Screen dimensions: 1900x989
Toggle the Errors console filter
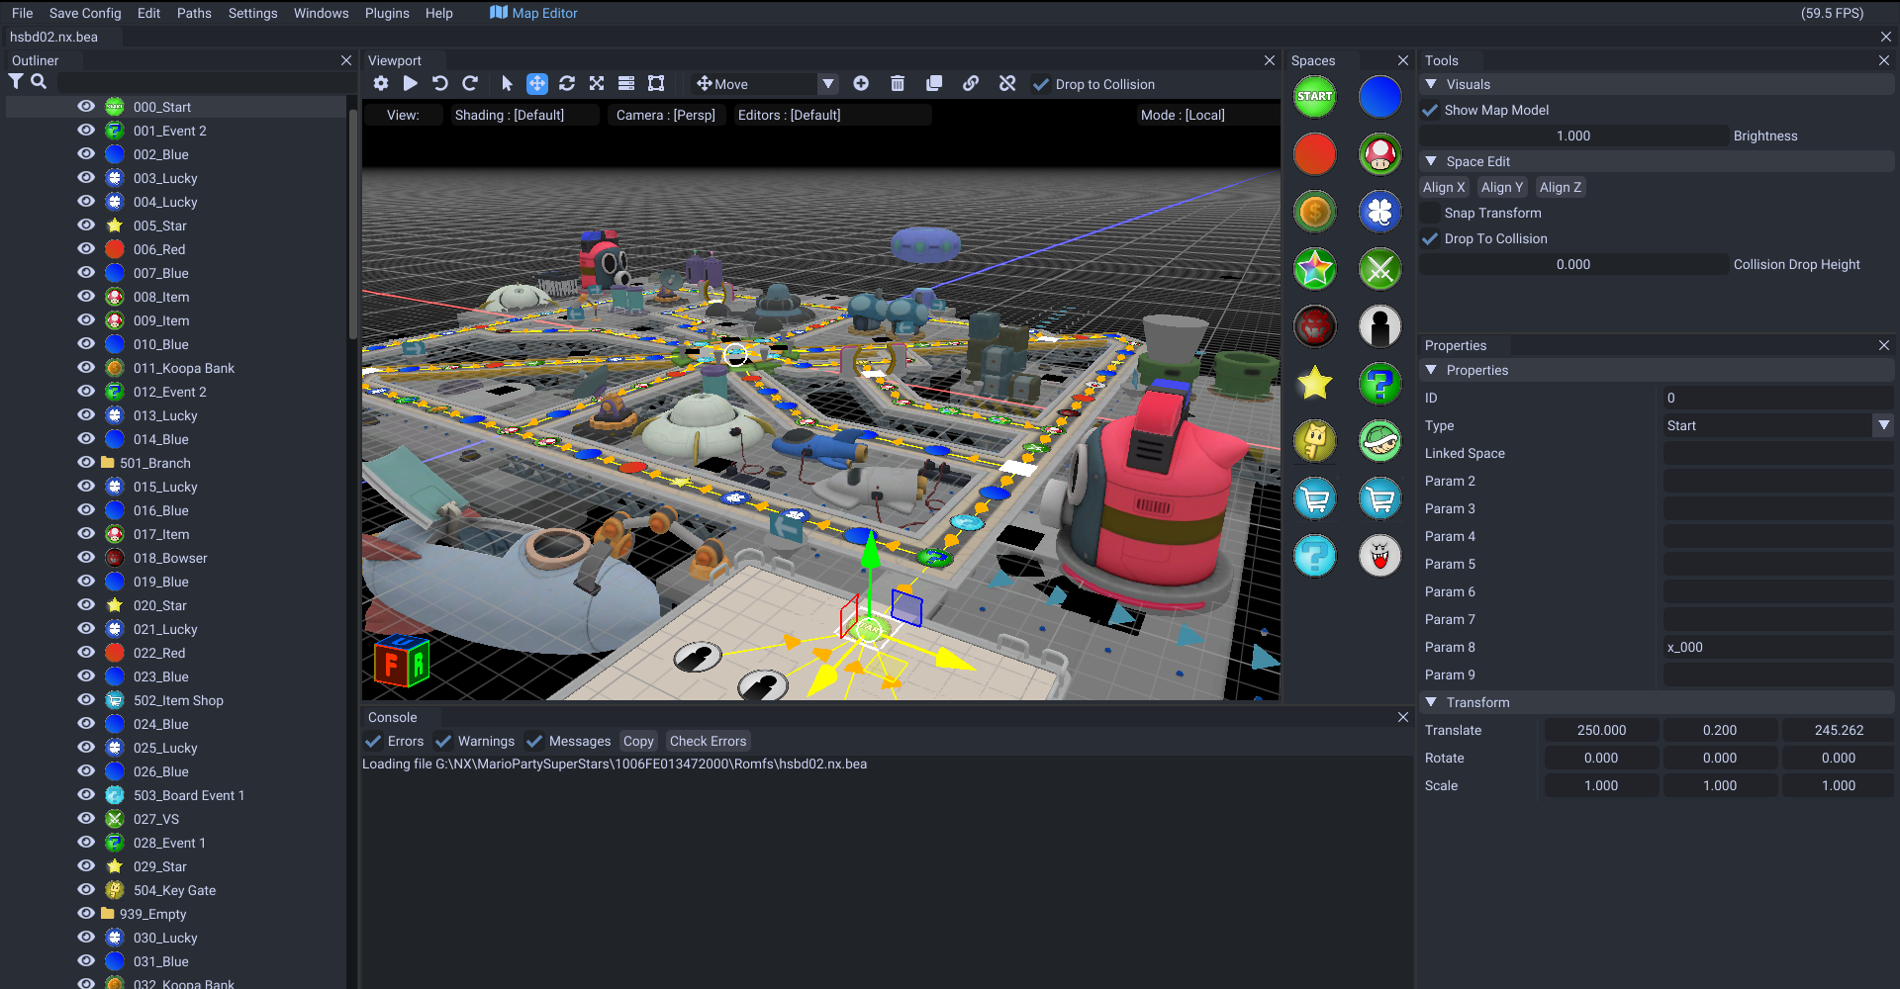373,741
